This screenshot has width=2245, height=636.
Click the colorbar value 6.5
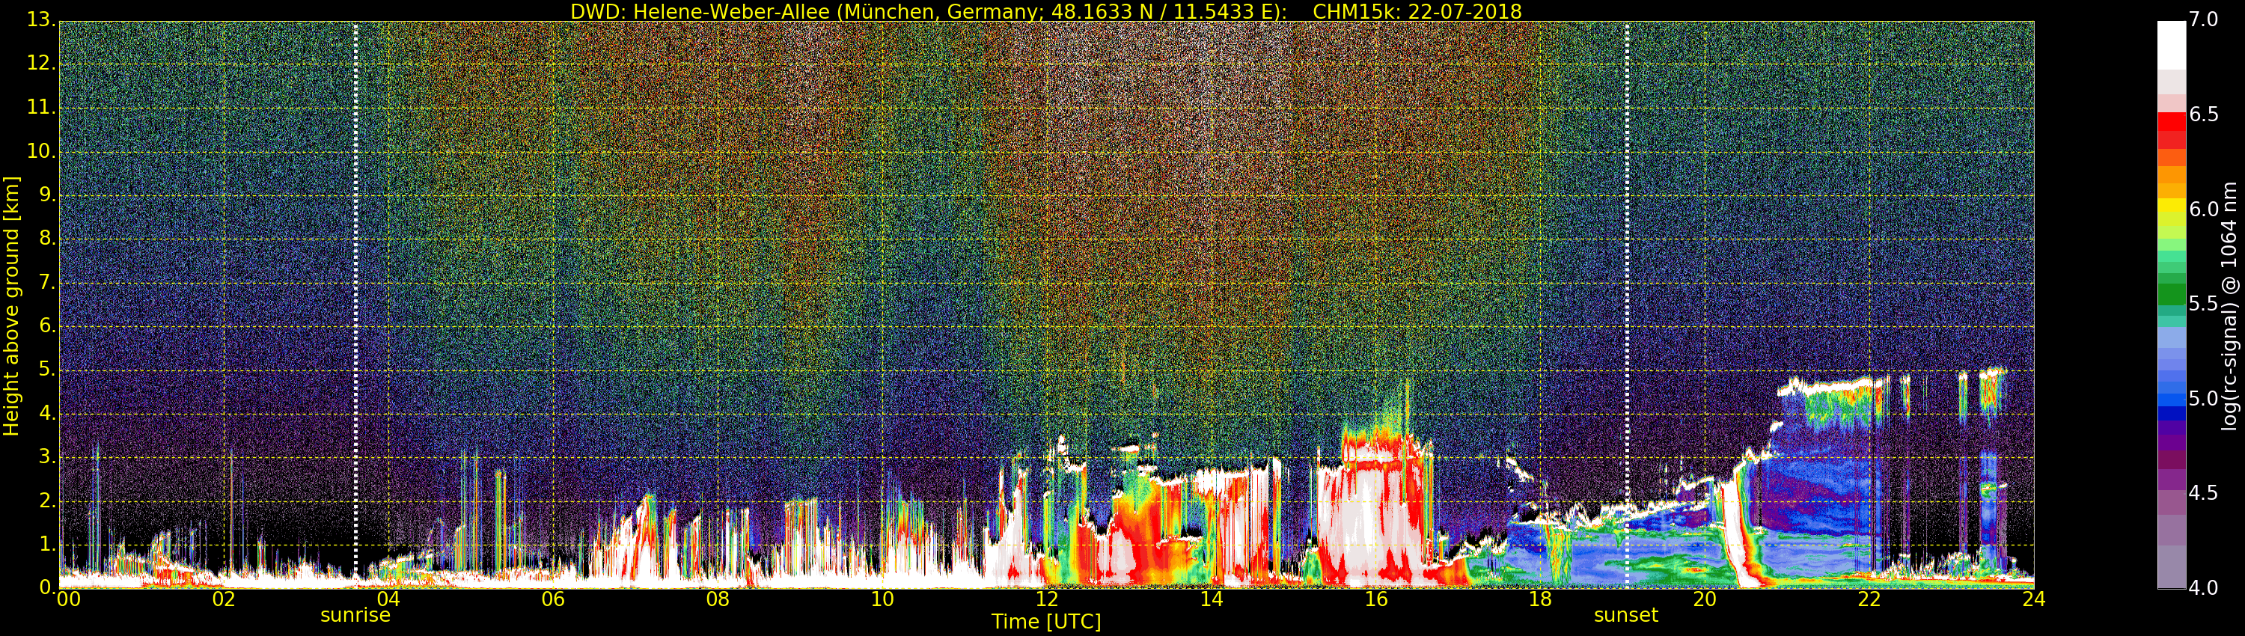pyautogui.click(x=2203, y=115)
